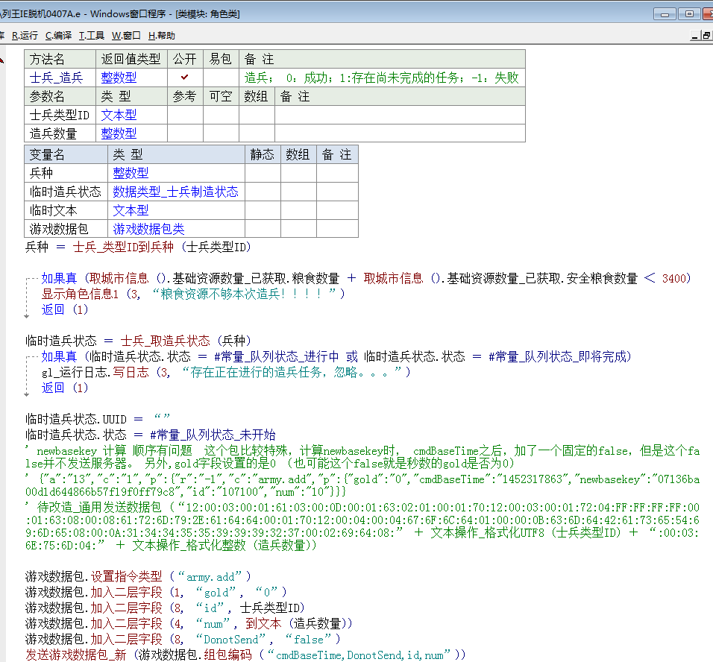Viewport: 713px width, 662px height.
Task: Click the first 如果真 statement checking 粮食数量
Action: click(x=59, y=278)
